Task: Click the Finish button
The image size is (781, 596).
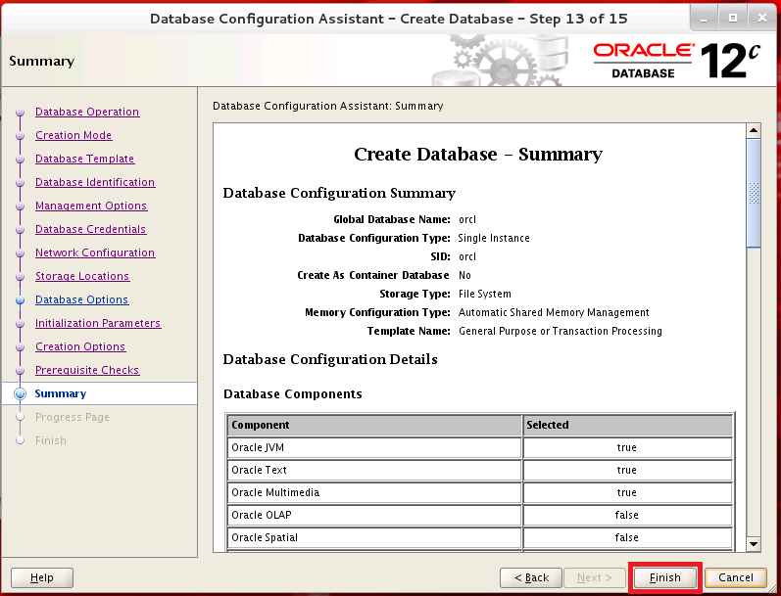Action: [x=664, y=577]
